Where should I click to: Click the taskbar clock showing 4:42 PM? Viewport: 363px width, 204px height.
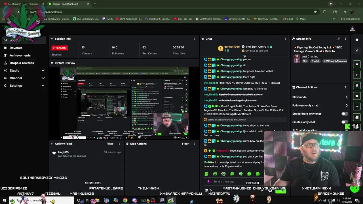tap(347, 200)
